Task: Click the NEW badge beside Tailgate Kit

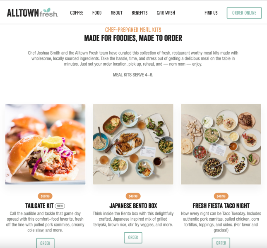Action: pos(60,206)
